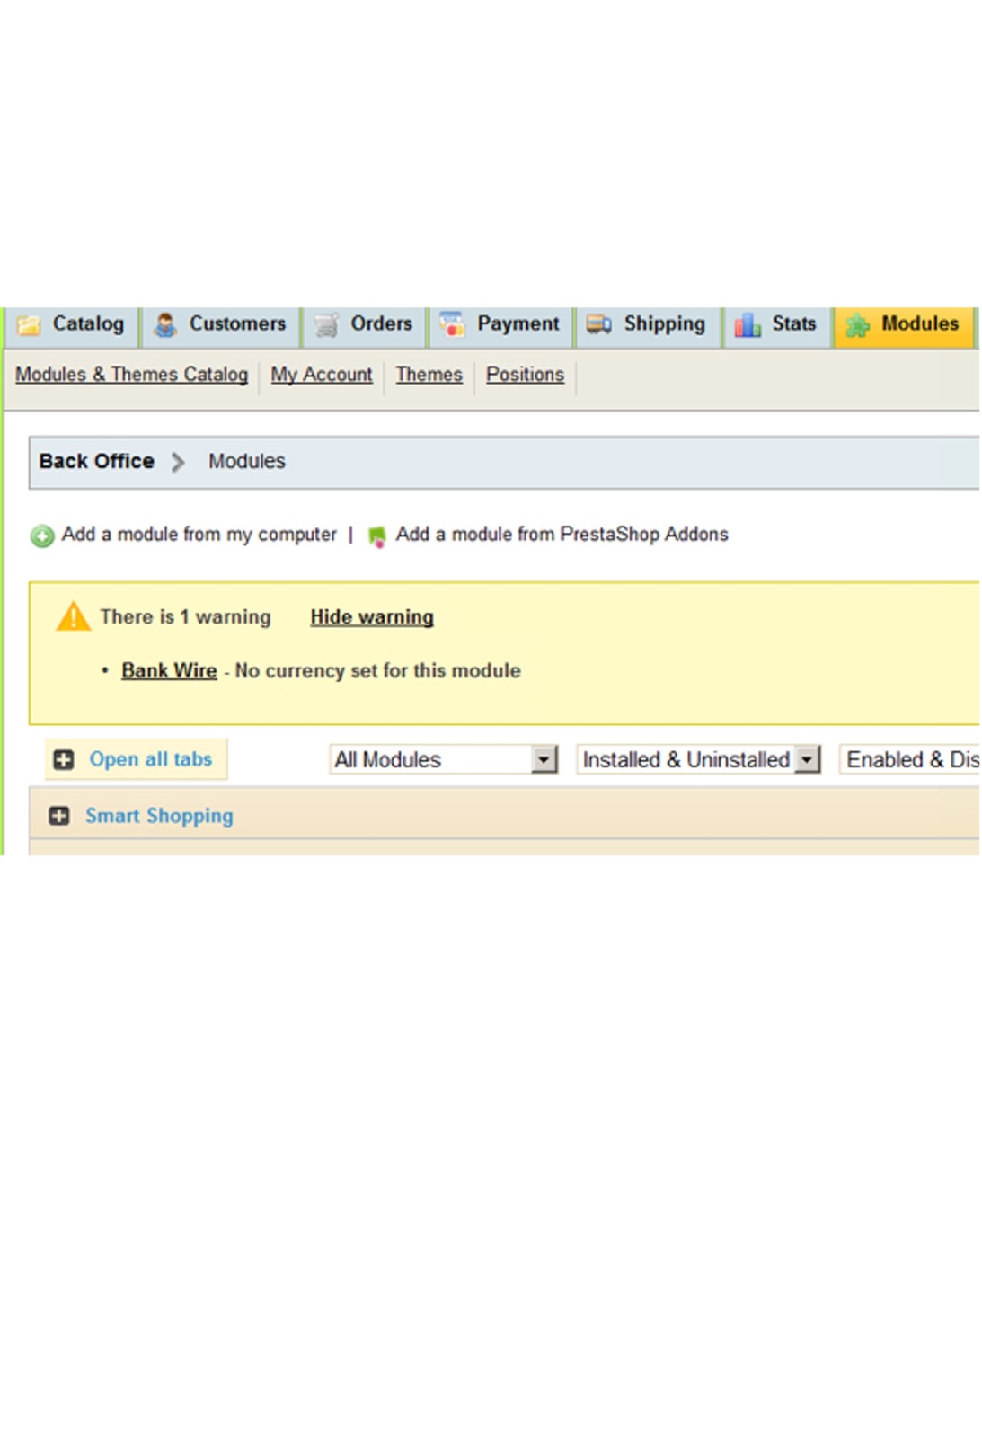Click Back Office in the breadcrumb
The height and width of the screenshot is (1443, 982).
point(96,461)
